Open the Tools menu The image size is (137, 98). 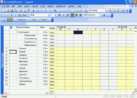tap(43, 6)
